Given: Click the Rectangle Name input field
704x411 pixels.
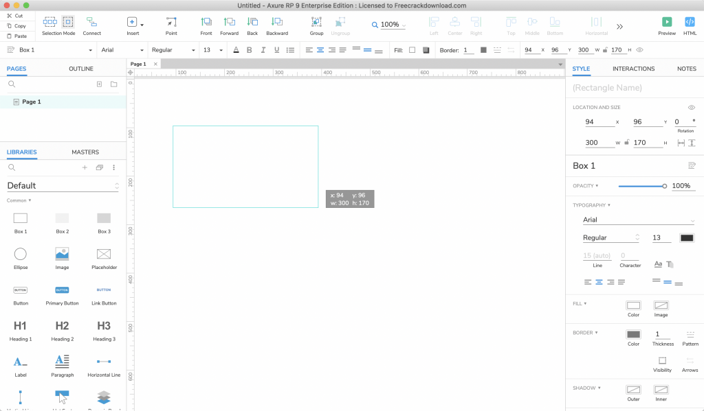Looking at the screenshot, I should click(x=632, y=88).
